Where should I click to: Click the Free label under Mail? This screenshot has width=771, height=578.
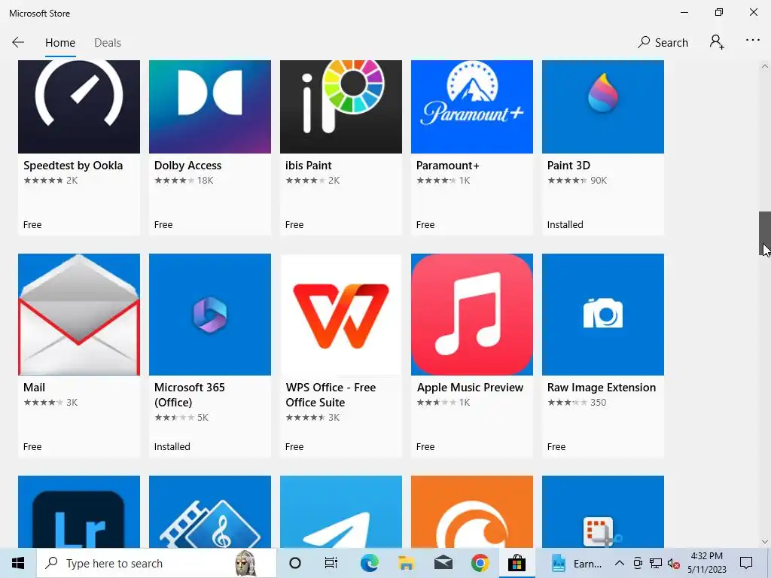32,447
